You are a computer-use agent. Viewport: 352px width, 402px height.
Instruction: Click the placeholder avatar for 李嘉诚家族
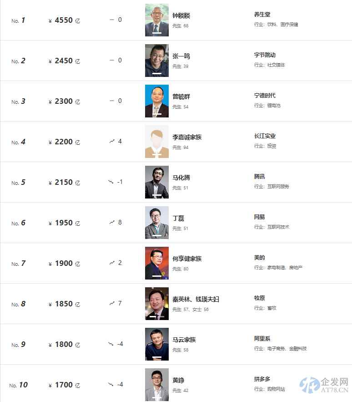pyautogui.click(x=156, y=142)
